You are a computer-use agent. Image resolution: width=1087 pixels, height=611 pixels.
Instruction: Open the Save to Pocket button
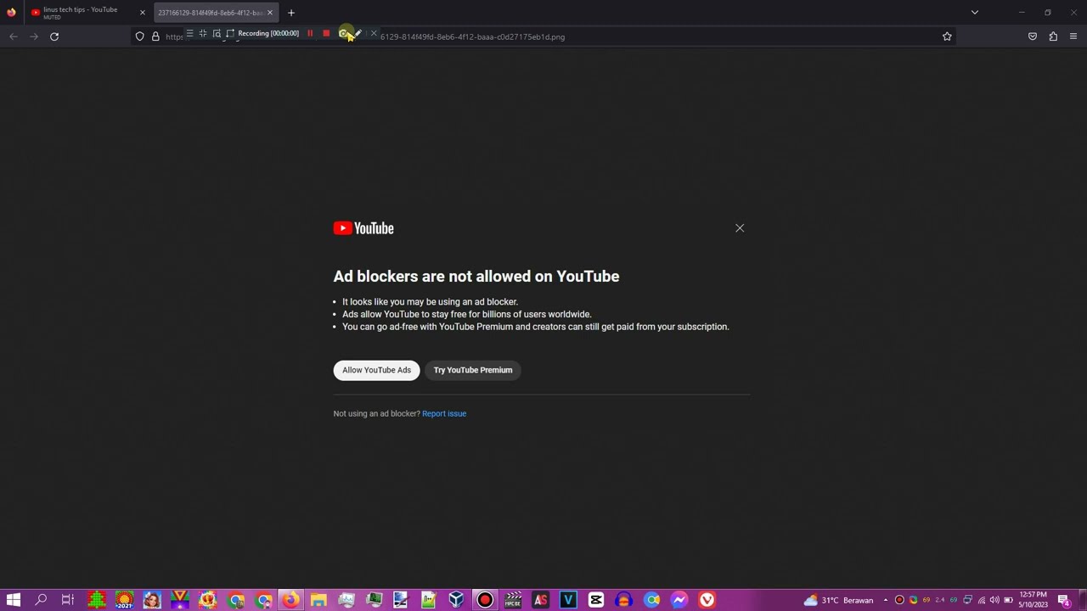(1033, 36)
